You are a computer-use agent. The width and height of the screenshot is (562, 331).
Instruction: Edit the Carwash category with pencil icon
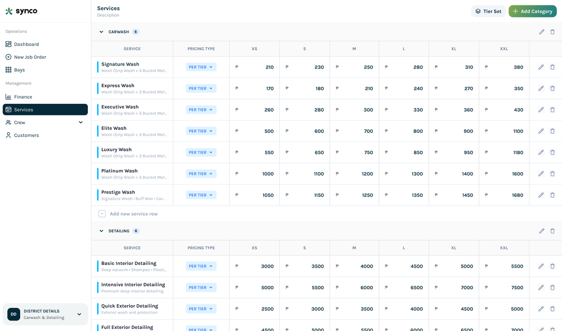point(541,32)
